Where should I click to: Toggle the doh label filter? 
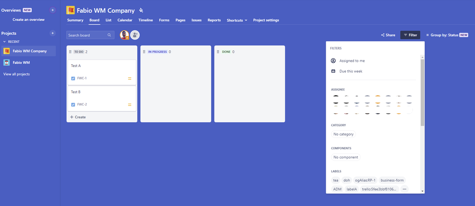pyautogui.click(x=347, y=180)
